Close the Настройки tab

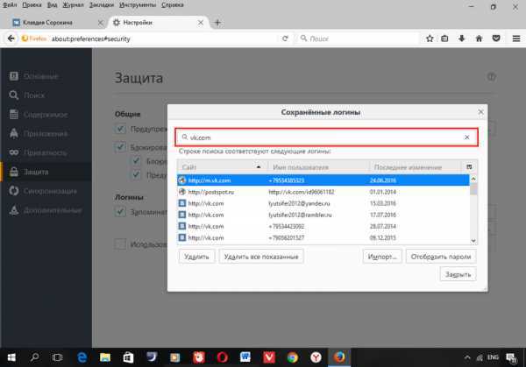(200, 23)
